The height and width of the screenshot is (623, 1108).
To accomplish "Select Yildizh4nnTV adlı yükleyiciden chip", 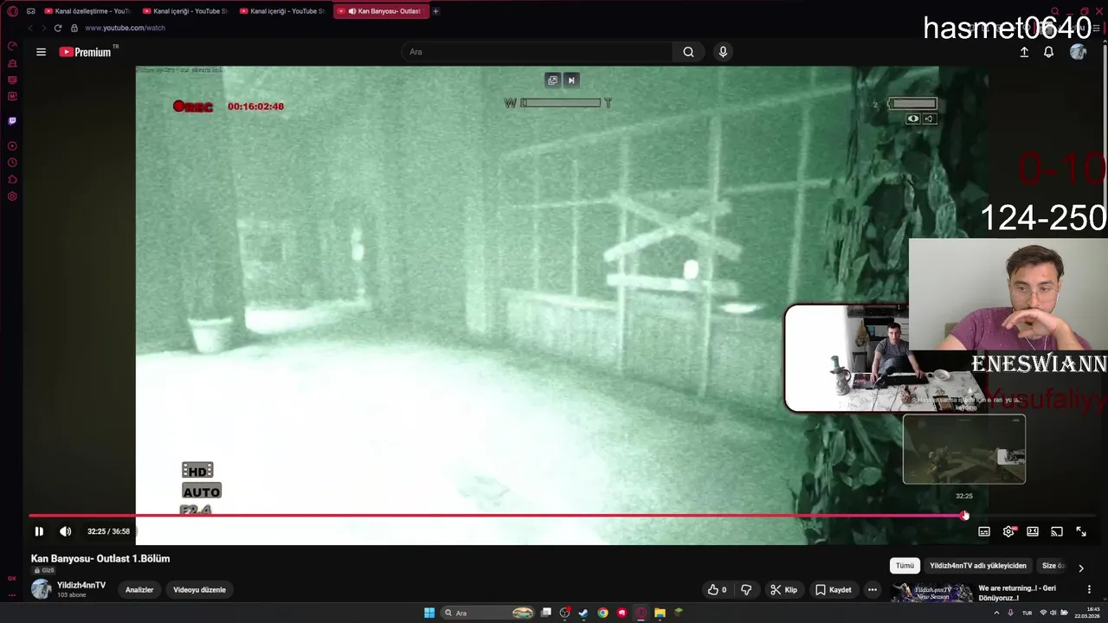I will tap(978, 566).
